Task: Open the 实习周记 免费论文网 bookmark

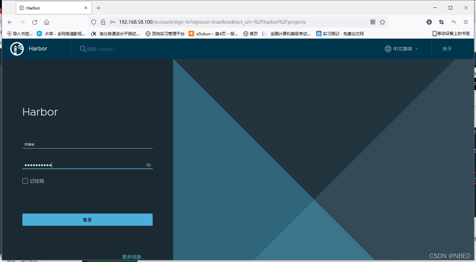Action: [x=340, y=34]
